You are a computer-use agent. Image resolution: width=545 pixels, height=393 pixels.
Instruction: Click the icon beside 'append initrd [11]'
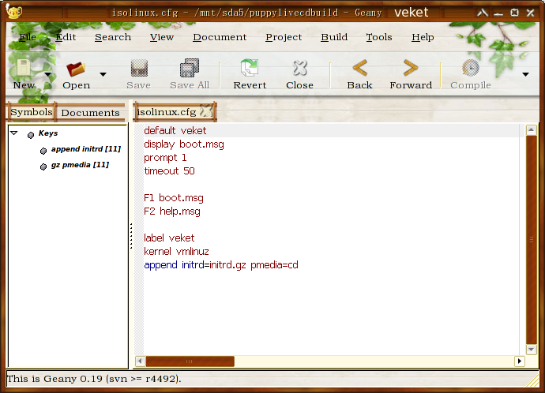coord(43,151)
